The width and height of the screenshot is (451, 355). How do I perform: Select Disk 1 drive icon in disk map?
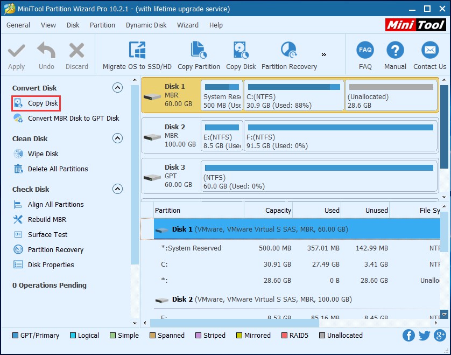(152, 96)
